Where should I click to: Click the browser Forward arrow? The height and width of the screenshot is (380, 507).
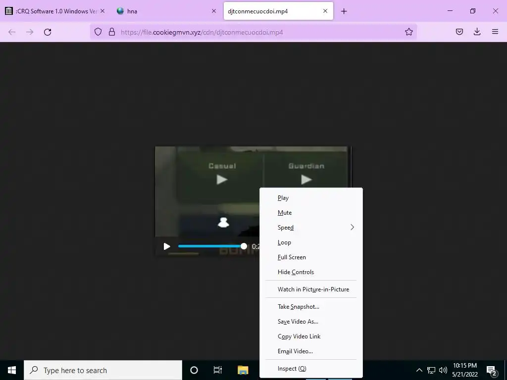pyautogui.click(x=30, y=32)
